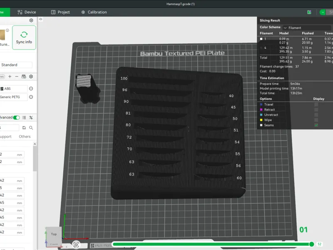The height and width of the screenshot is (250, 333).
Task: Click filament 4 dark color swatch
Action: coord(261,48)
